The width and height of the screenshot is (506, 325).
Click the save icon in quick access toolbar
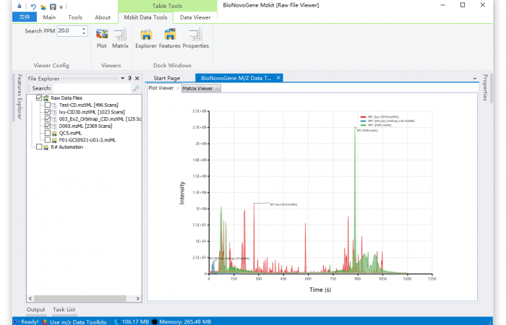(x=53, y=6)
